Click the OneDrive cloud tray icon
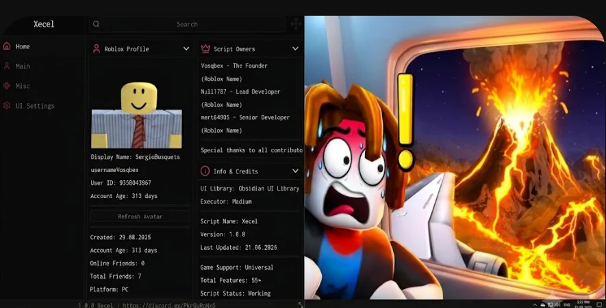 click(542, 305)
